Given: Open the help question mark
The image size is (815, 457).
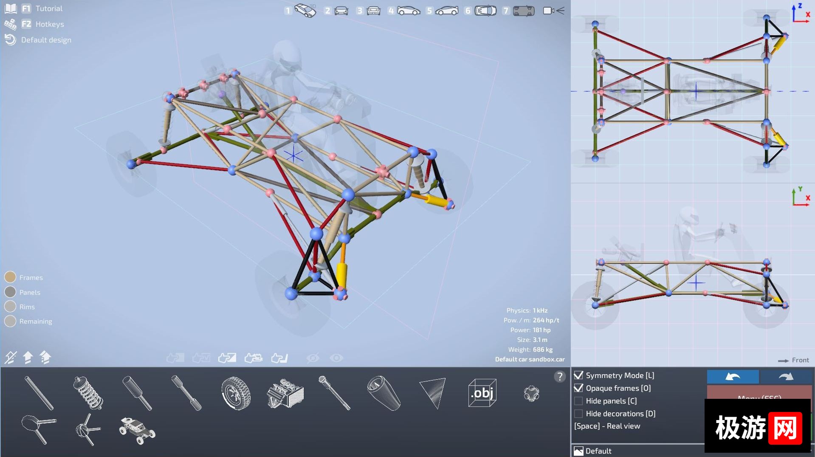Looking at the screenshot, I should tap(560, 376).
